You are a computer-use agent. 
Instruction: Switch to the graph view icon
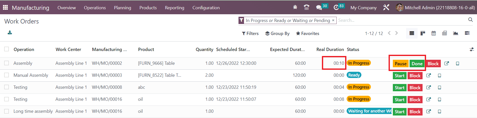[x=456, y=33]
